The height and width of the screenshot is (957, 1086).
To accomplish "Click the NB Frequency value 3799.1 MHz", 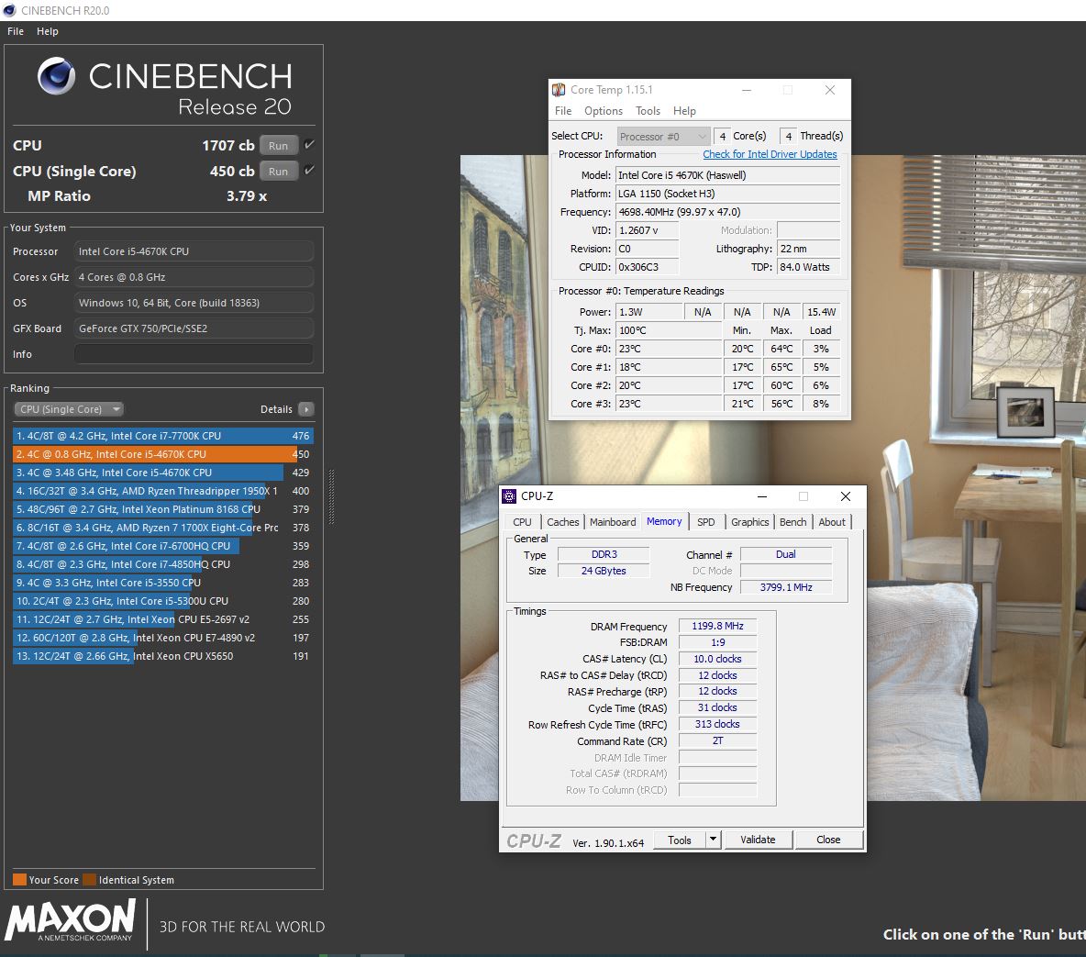I will [786, 587].
